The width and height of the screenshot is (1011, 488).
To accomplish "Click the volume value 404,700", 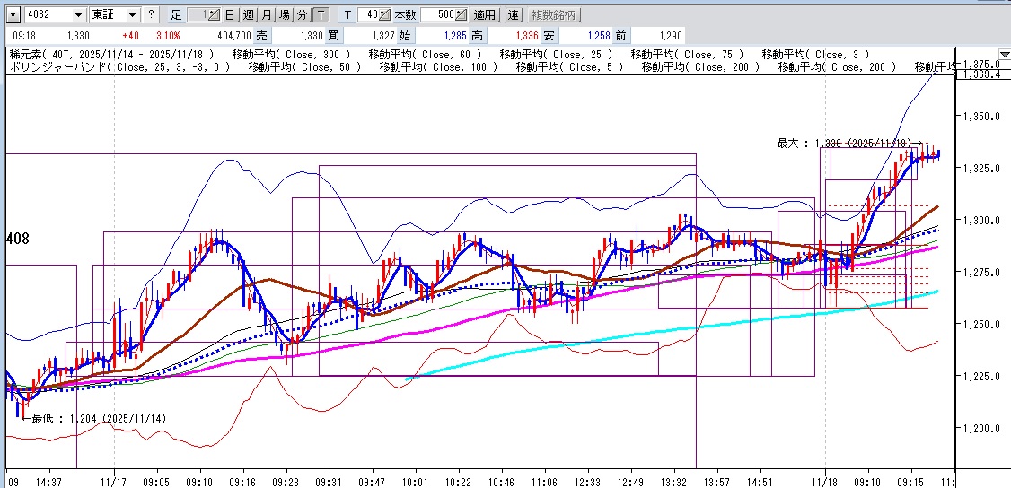I will click(233, 35).
